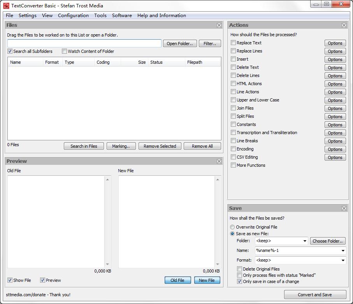Open the Tools menu
353x304 pixels.
click(x=100, y=16)
